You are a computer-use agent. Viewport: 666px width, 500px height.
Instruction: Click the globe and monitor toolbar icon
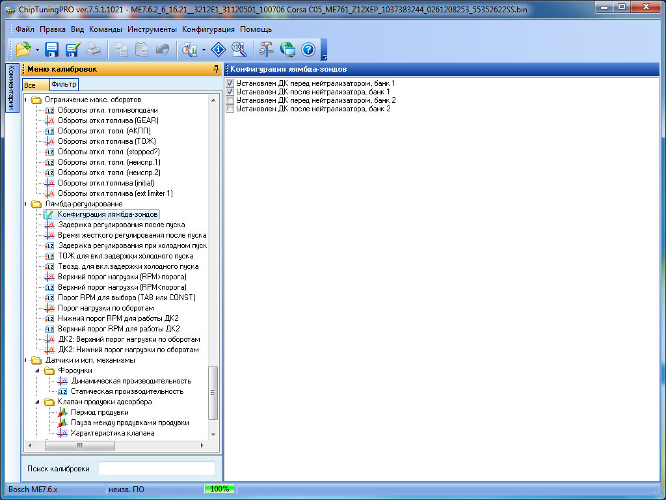pos(287,49)
